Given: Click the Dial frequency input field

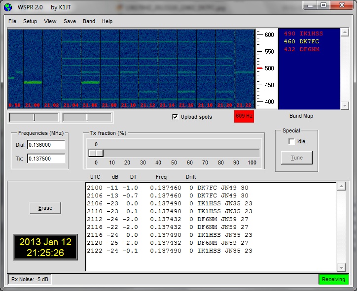Looking at the screenshot, I should click(x=46, y=145).
